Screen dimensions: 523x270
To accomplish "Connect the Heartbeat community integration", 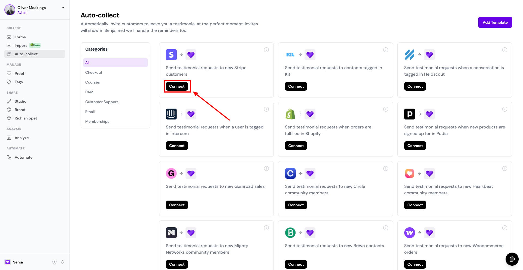I will click(x=415, y=205).
